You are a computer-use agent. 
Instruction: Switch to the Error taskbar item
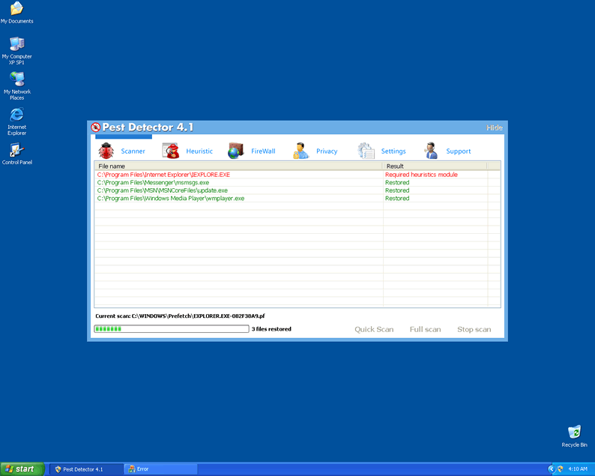click(160, 469)
